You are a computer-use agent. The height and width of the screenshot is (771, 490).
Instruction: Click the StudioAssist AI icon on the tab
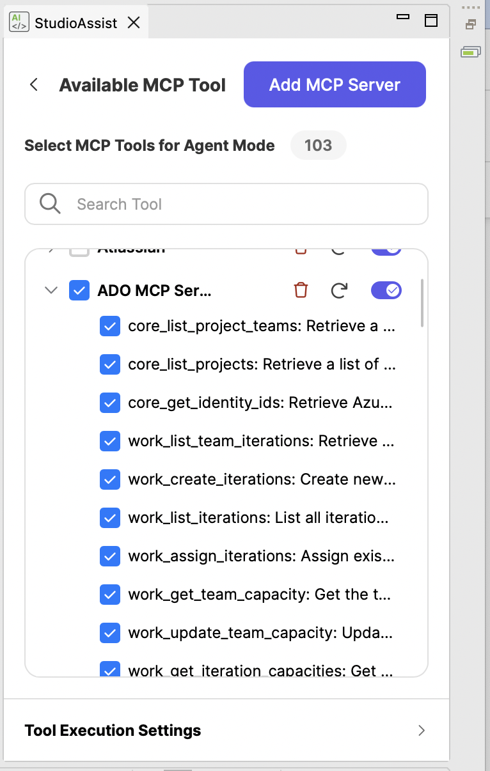(19, 22)
